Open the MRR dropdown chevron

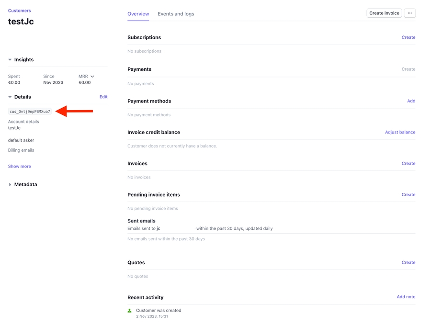[x=92, y=77]
